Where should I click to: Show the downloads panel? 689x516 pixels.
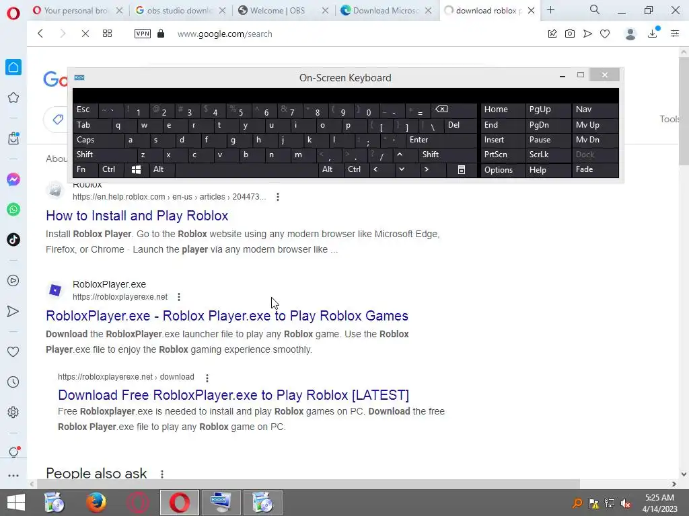[x=653, y=33]
